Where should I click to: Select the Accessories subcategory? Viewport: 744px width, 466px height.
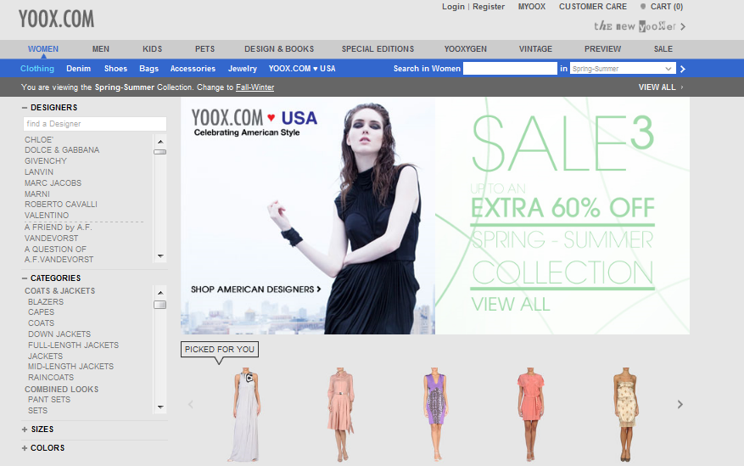pos(193,69)
